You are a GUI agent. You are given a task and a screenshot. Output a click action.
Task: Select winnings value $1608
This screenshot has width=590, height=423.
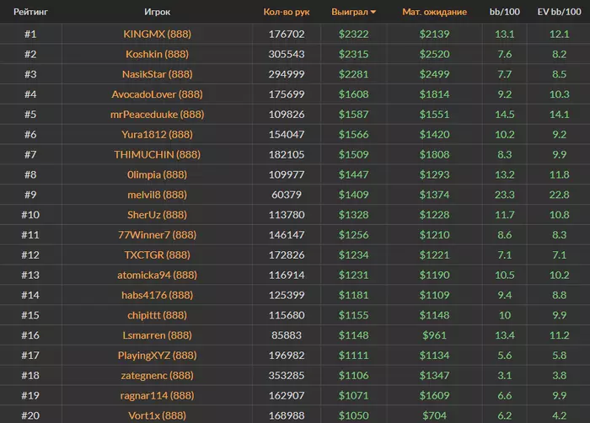coord(353,94)
